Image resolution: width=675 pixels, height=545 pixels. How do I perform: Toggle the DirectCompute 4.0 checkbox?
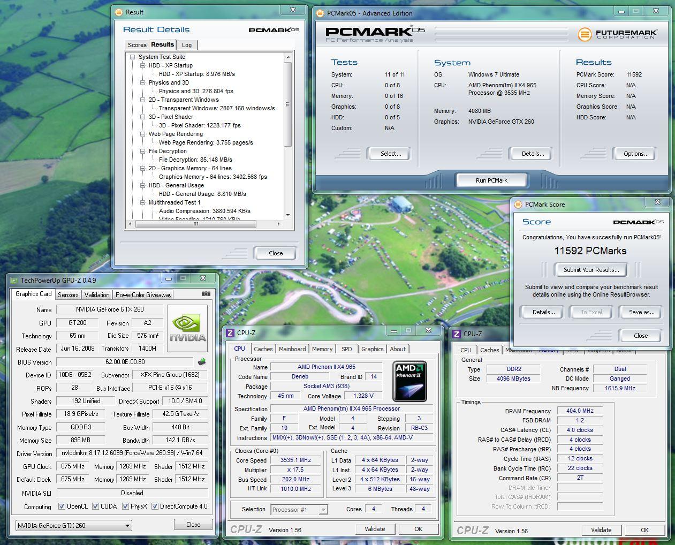tap(155, 506)
